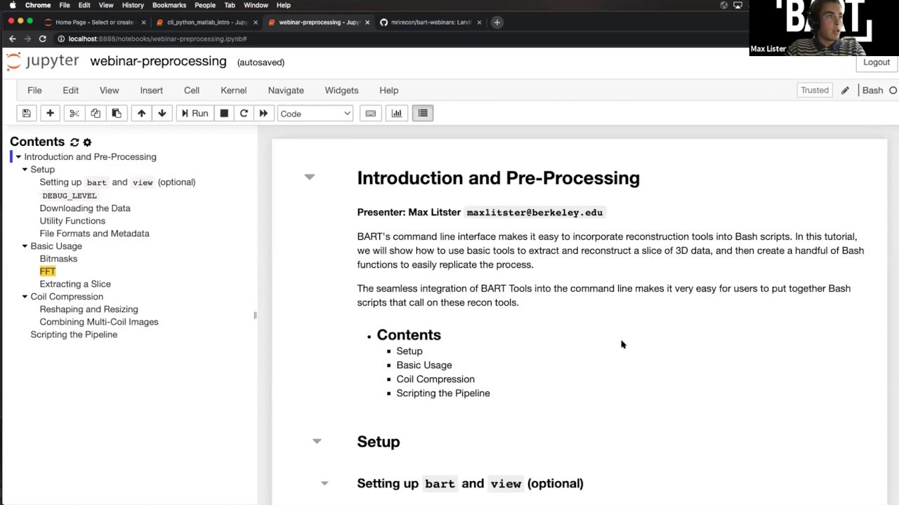899x505 pixels.
Task: Save notebook with the floppy disk icon
Action: (26, 114)
